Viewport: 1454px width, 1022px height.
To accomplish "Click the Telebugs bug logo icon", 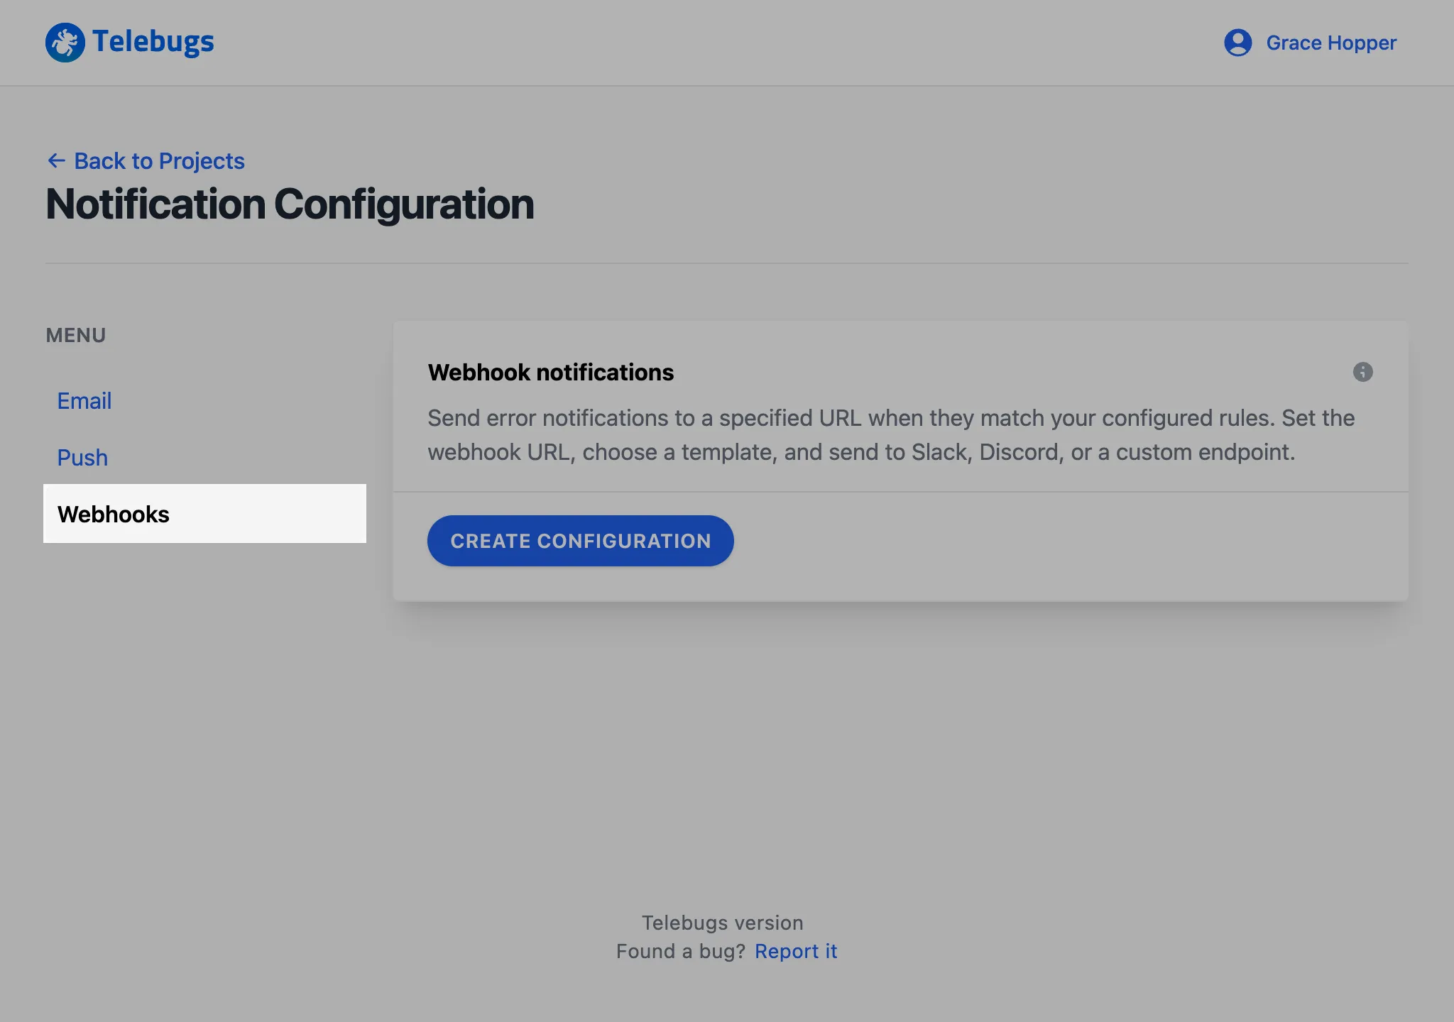I will [65, 43].
